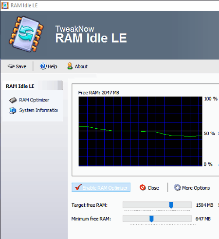Open Help from the toolbar

(48, 66)
